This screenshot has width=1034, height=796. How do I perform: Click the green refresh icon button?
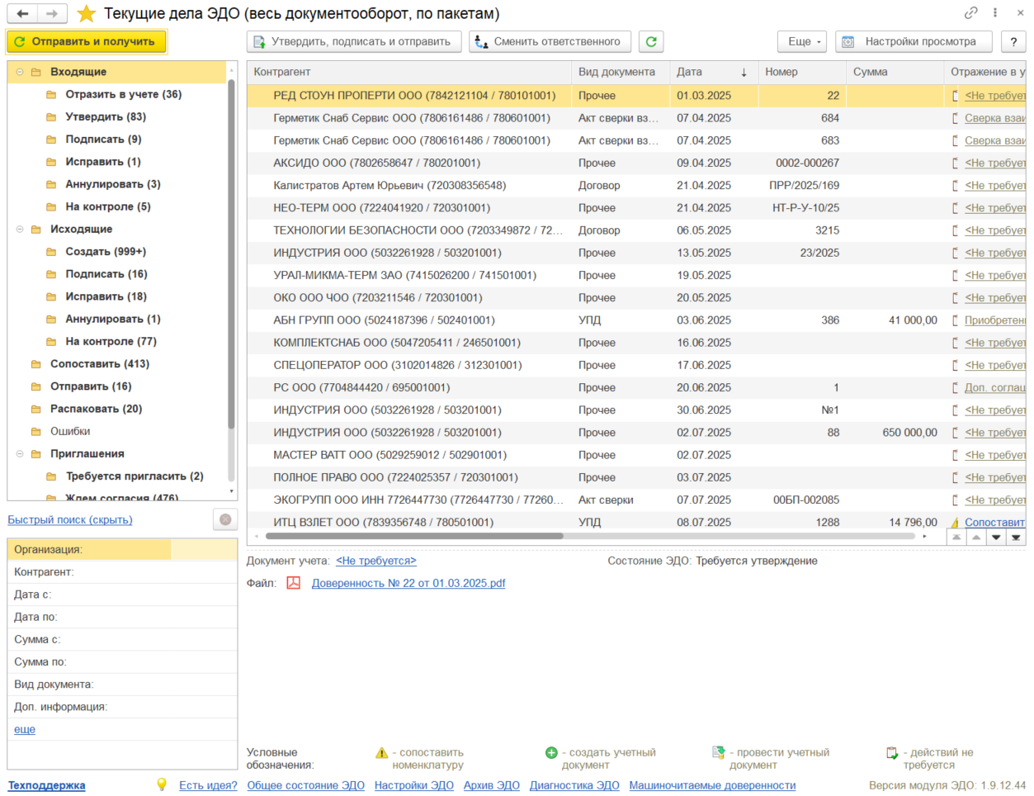click(651, 41)
